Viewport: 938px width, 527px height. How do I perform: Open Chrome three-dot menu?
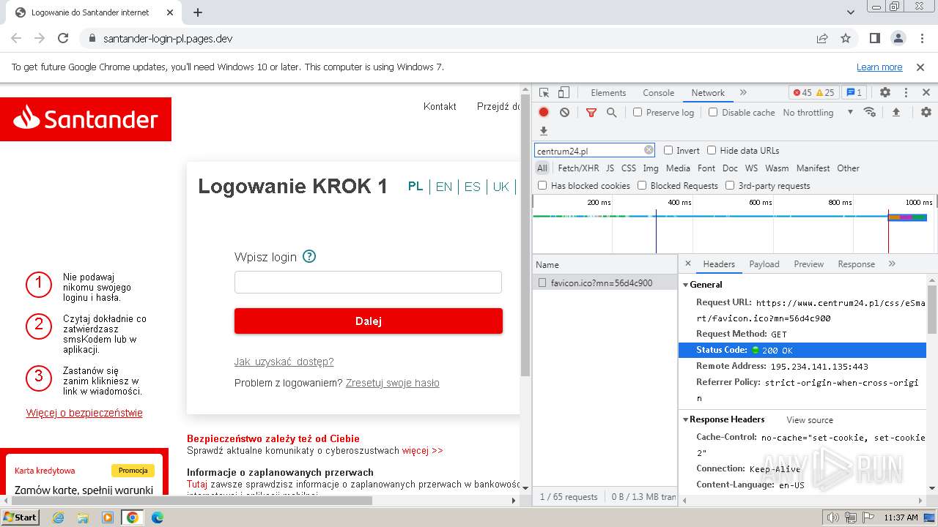tap(920, 39)
